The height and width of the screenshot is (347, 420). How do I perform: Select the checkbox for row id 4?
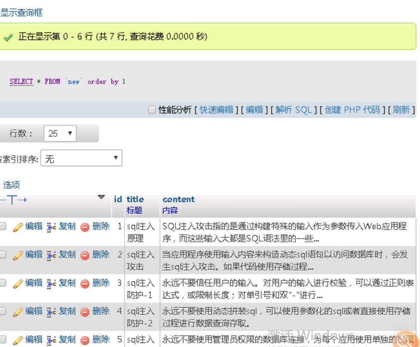click(3, 311)
